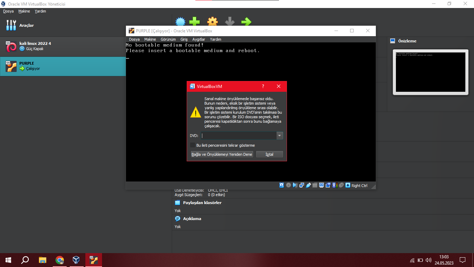
Task: Open File Explorer from the taskbar
Action: click(x=42, y=260)
